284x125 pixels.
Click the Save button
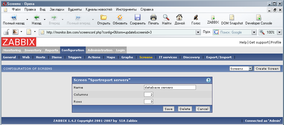169,109
